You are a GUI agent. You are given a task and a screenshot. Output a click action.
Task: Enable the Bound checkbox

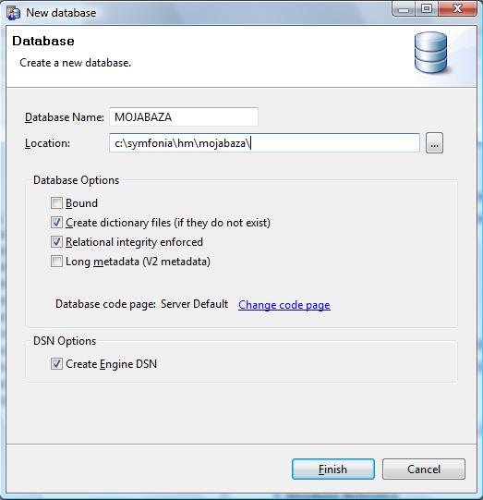tap(56, 202)
